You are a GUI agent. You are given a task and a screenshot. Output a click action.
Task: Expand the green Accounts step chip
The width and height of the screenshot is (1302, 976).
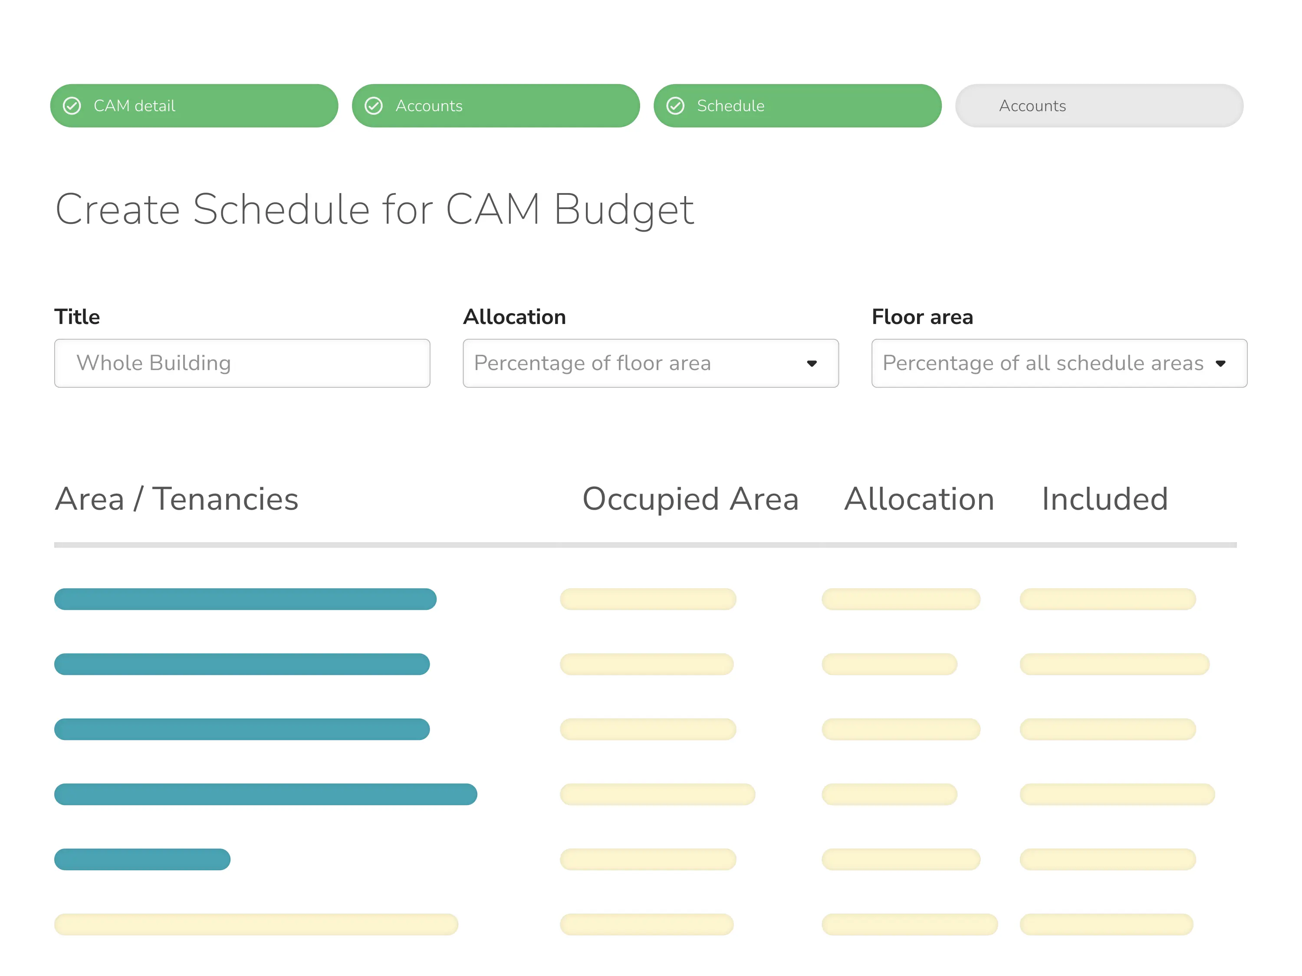point(496,106)
